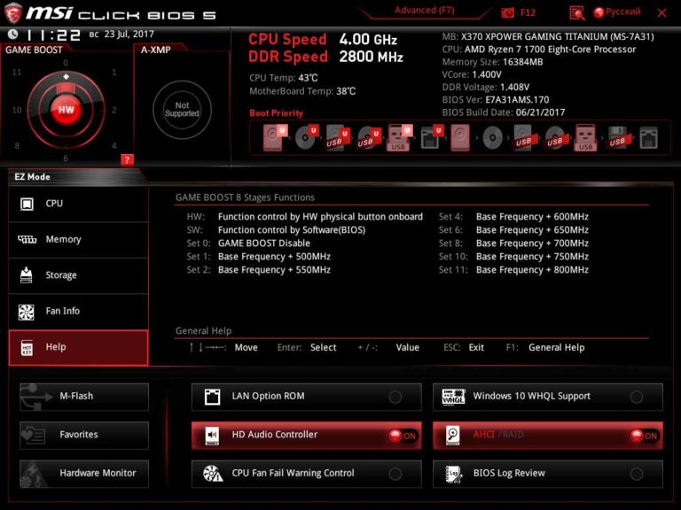The height and width of the screenshot is (510, 681).
Task: Click the date '23 Jul, 2017'
Action: coord(129,34)
